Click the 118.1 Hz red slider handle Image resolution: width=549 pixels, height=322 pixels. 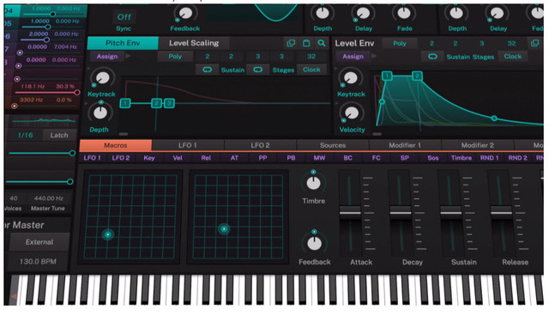pos(77,93)
